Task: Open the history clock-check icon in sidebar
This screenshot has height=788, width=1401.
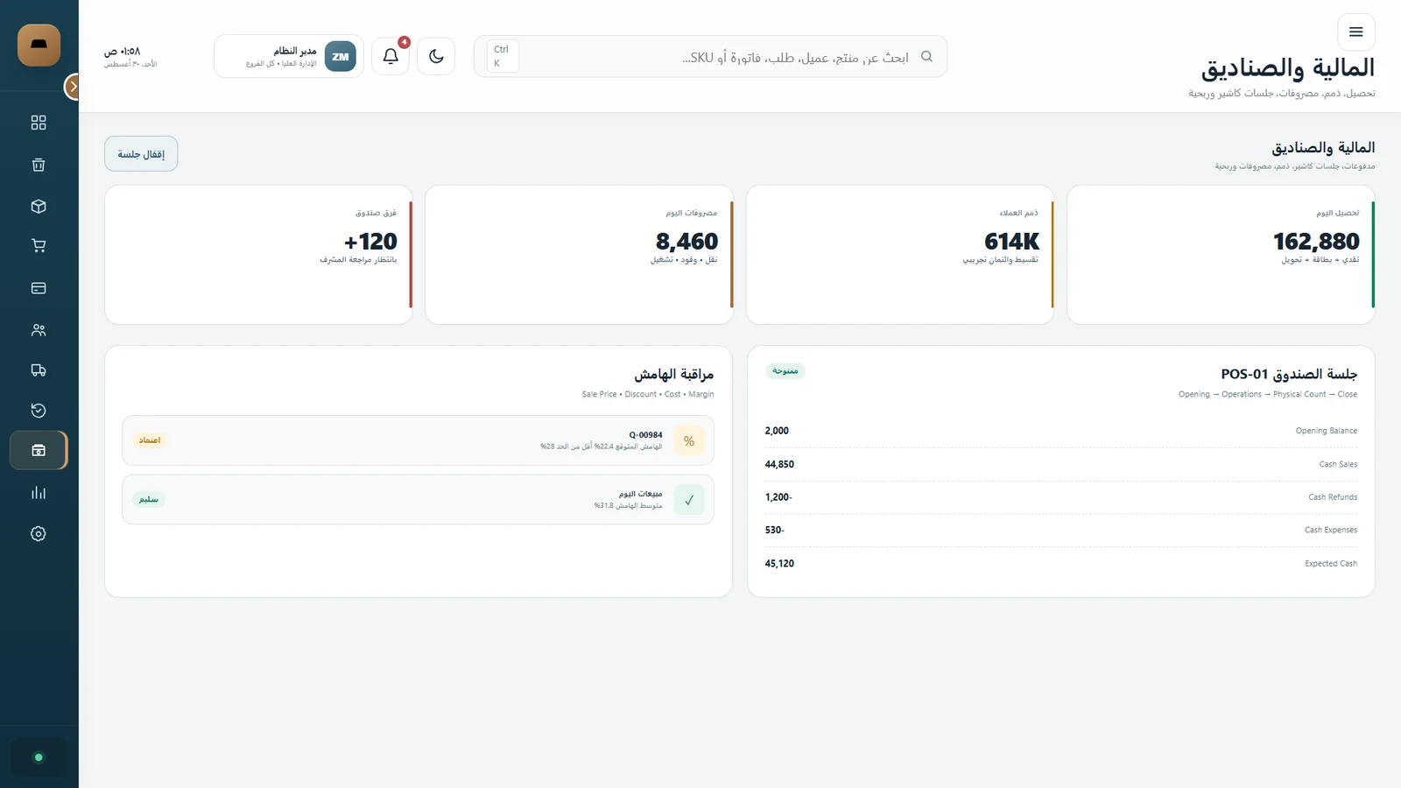Action: click(39, 411)
